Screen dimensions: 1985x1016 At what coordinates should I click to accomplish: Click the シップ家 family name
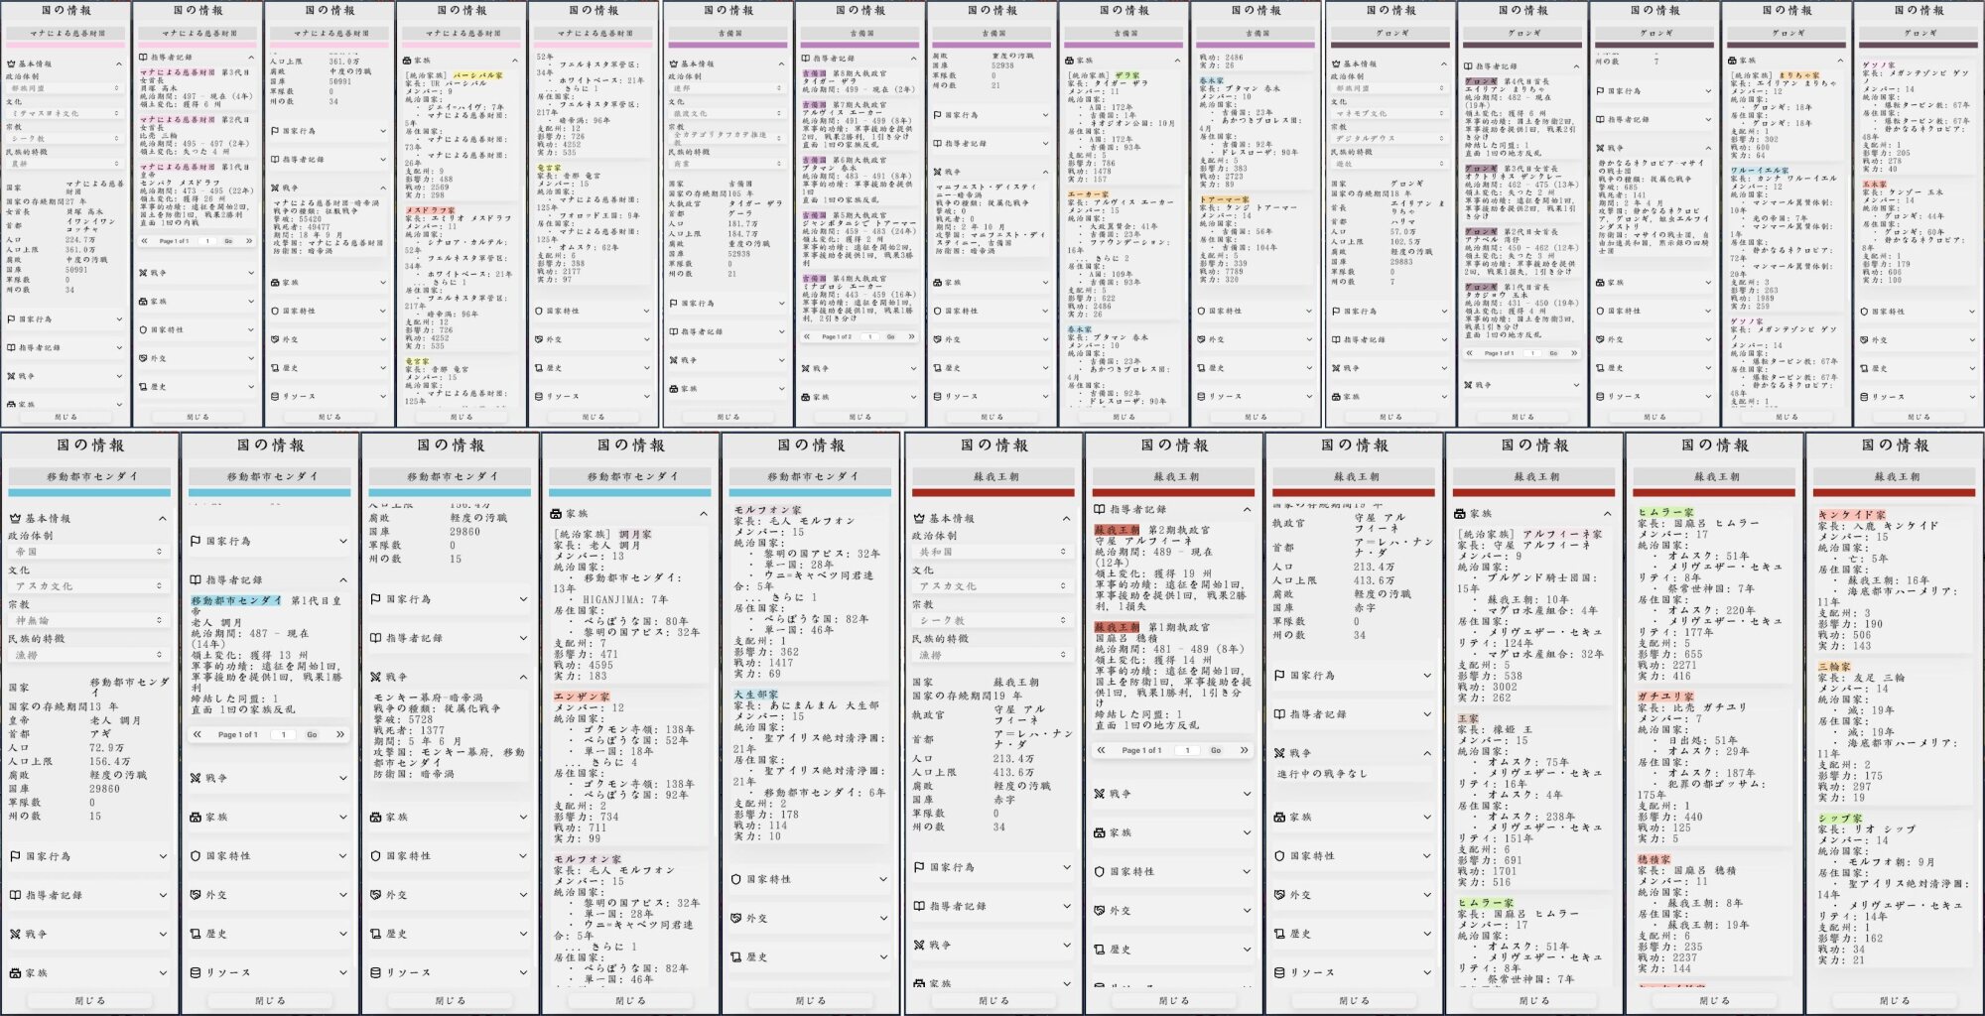(x=1840, y=819)
